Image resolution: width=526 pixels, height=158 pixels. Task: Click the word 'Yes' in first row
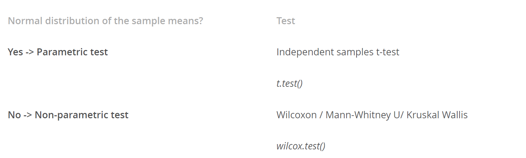coord(15,52)
